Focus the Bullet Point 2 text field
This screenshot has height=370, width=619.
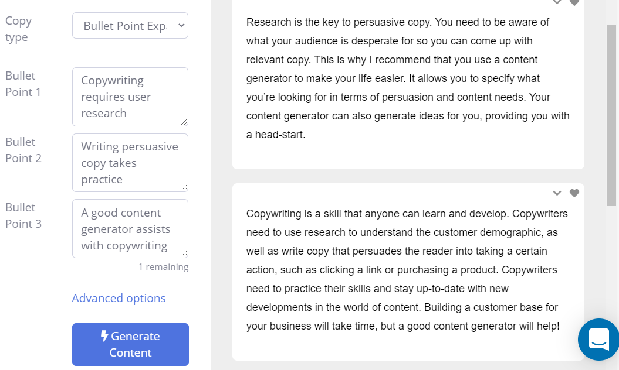(129, 162)
